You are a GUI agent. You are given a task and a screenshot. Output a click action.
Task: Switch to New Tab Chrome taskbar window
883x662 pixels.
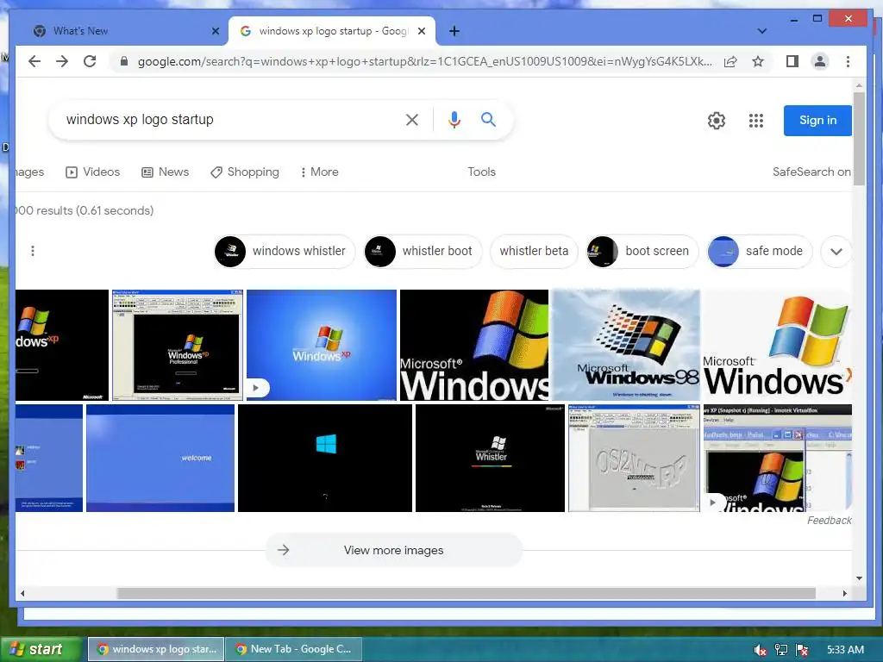tap(293, 649)
